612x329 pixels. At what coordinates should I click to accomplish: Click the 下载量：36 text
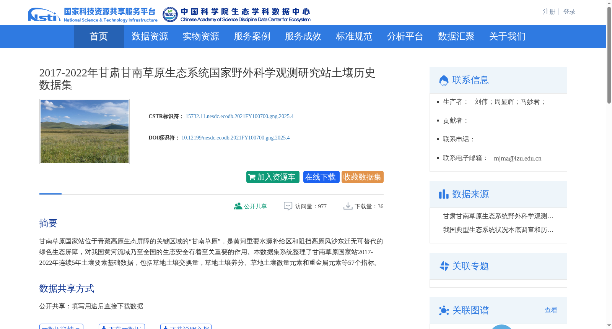pos(369,206)
